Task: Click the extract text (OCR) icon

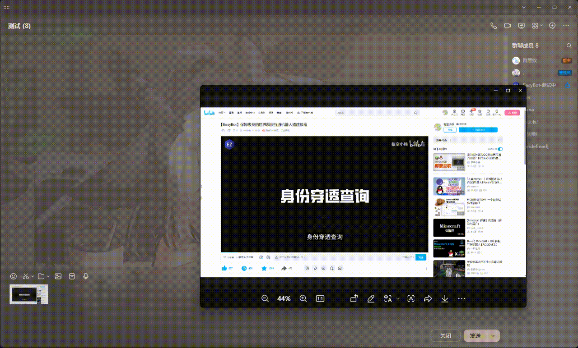Action: point(411,298)
